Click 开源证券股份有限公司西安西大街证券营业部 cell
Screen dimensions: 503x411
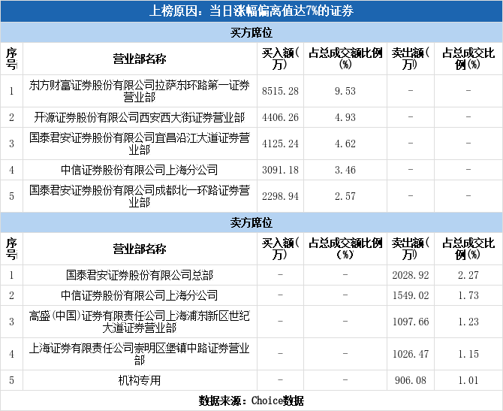click(x=140, y=117)
